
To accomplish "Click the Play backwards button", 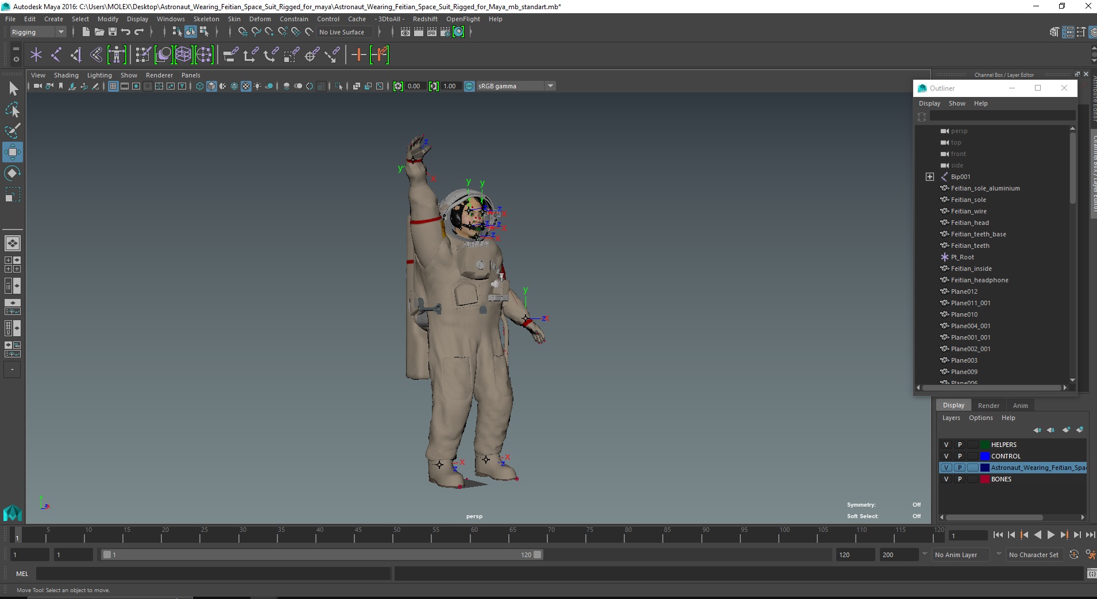I will pos(1037,535).
